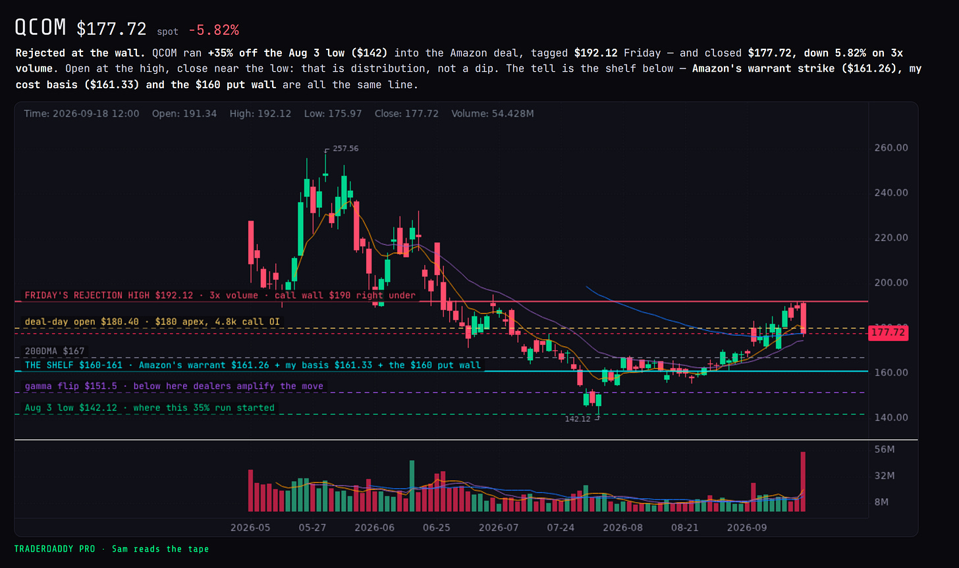Screen dimensions: 959x568
Task: Click the "TRADERDADDY PRO" footer text
Action: click(x=55, y=548)
